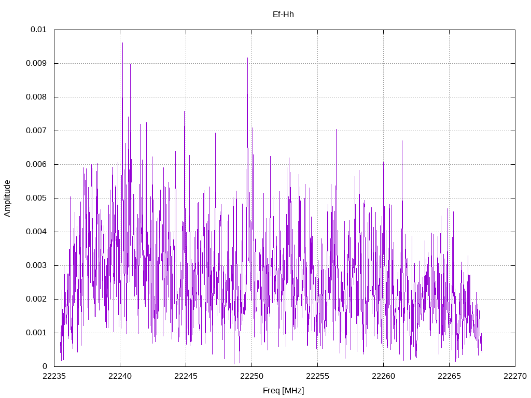Click the y-axis tick label 0.004

pyautogui.click(x=36, y=232)
